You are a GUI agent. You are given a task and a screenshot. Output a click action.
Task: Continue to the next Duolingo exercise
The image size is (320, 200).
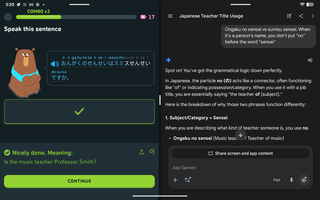(x=79, y=181)
